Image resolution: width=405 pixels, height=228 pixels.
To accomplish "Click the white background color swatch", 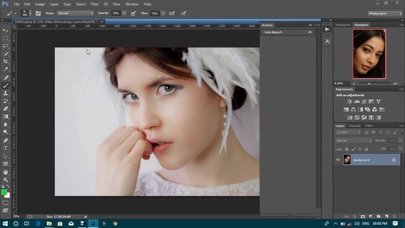I will click(x=8, y=196).
